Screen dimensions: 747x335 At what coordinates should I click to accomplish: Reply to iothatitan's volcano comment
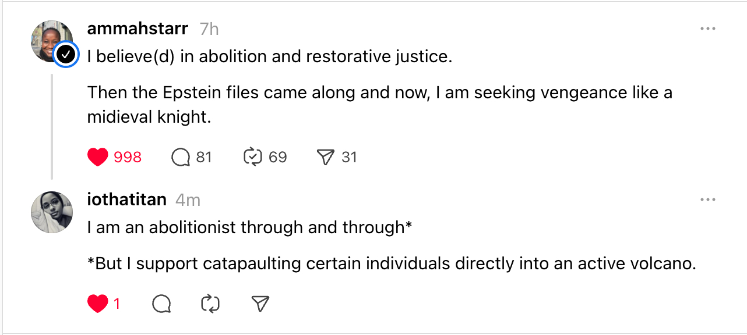coord(161,304)
